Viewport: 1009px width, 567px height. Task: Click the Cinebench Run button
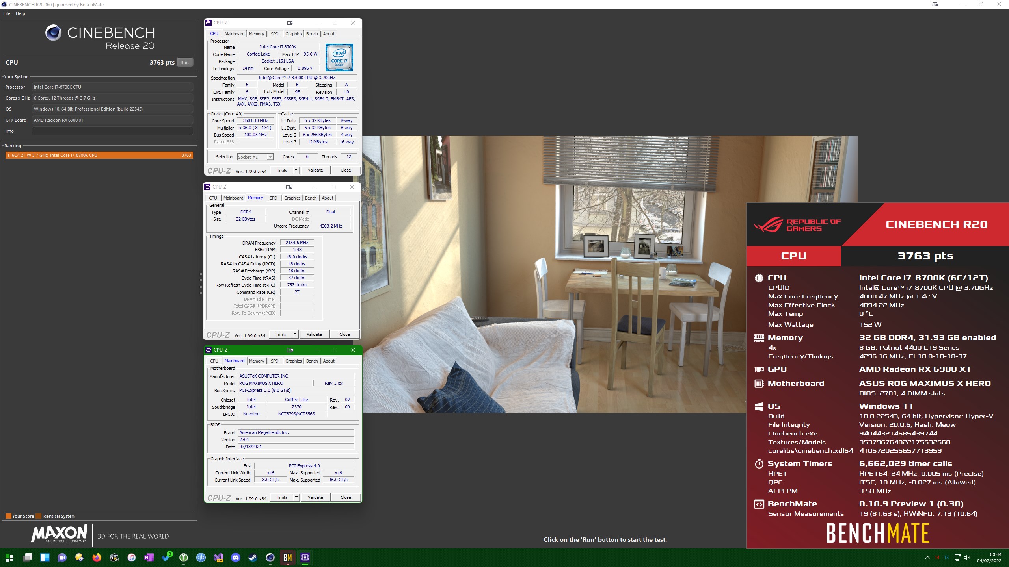click(184, 63)
